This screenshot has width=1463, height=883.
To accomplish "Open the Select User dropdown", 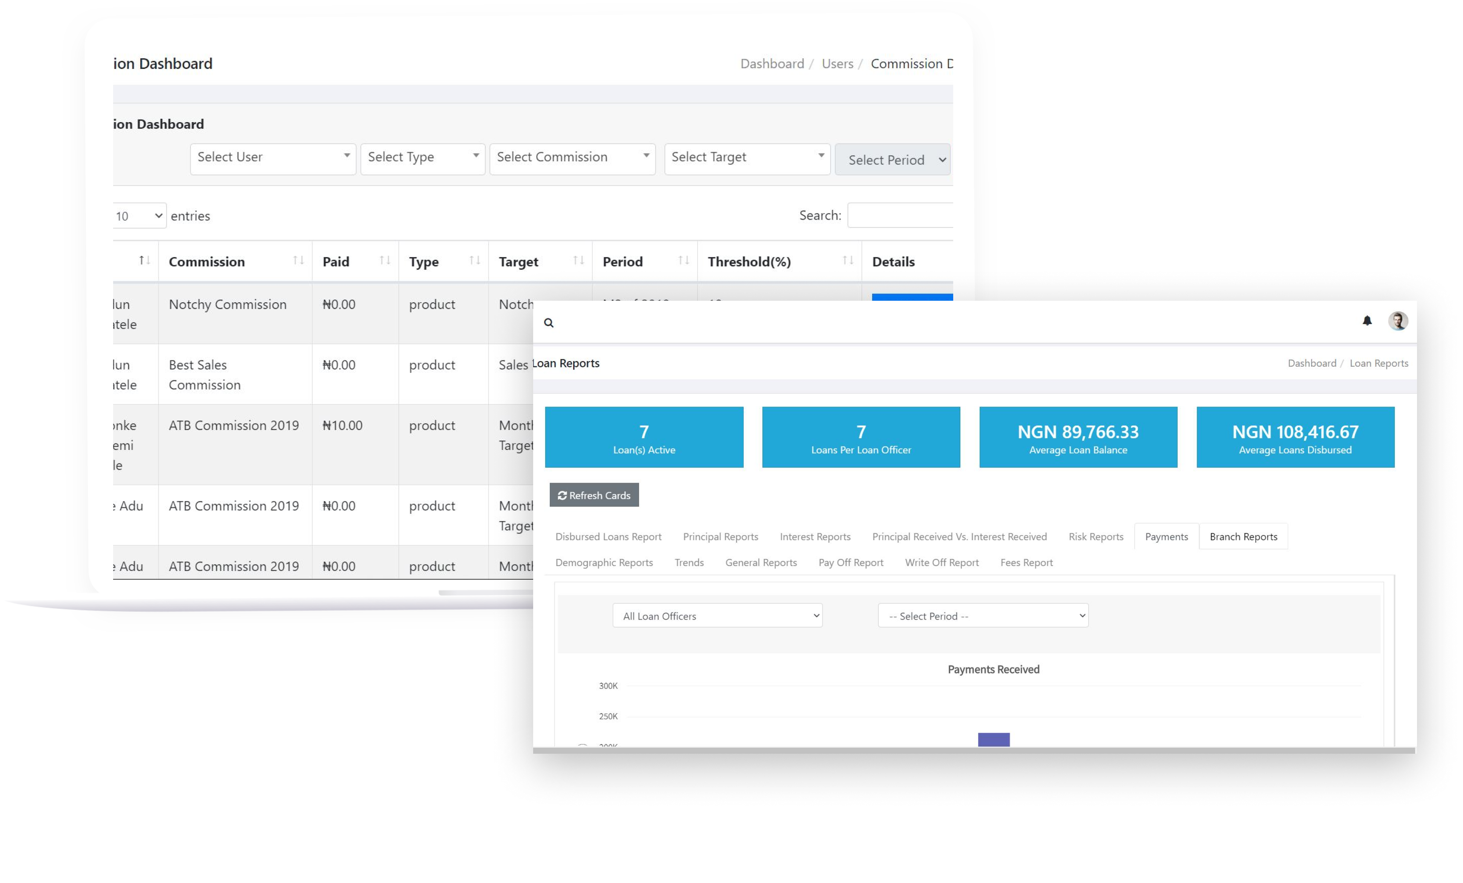I will point(273,158).
